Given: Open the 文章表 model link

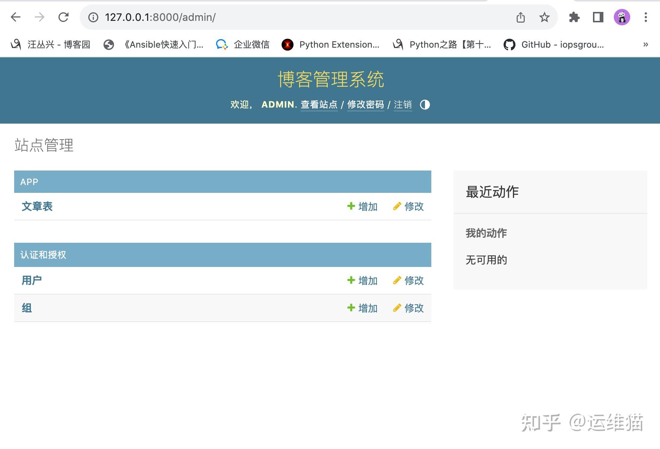Looking at the screenshot, I should tap(37, 206).
